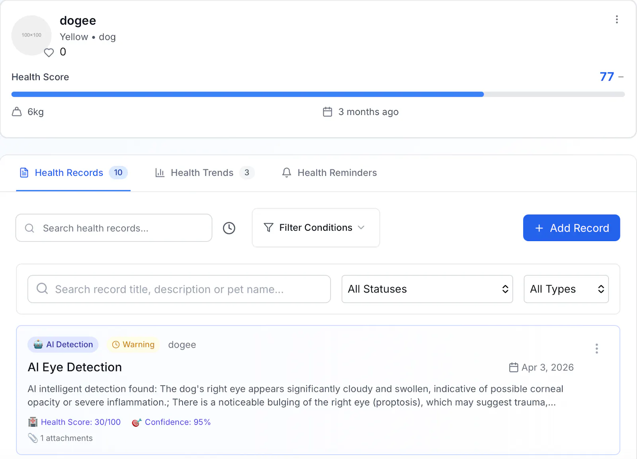Click the hospital icon next to Health Score: 30/100
The image size is (637, 459).
point(33,422)
